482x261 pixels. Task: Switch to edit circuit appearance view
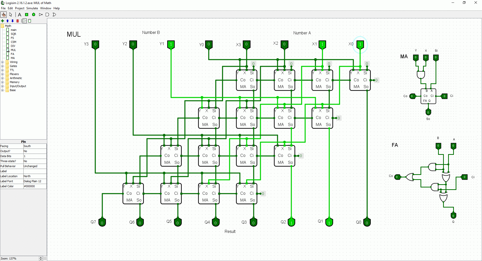click(x=30, y=21)
